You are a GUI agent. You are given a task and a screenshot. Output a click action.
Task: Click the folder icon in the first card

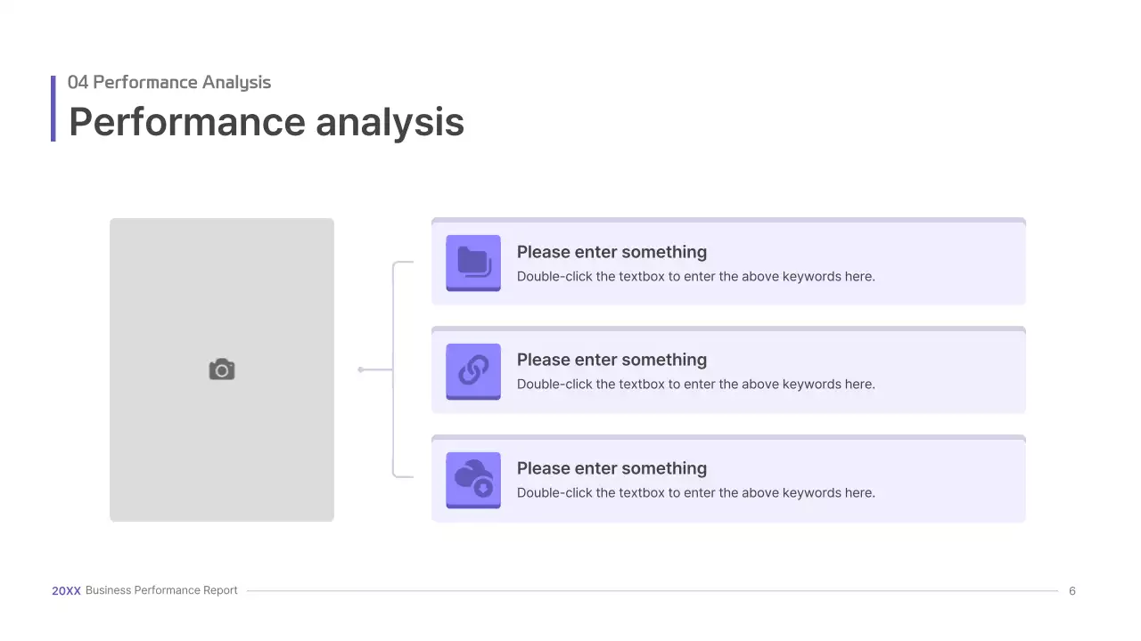click(473, 262)
